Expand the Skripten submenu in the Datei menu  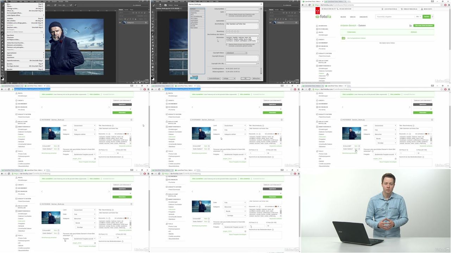25,55
